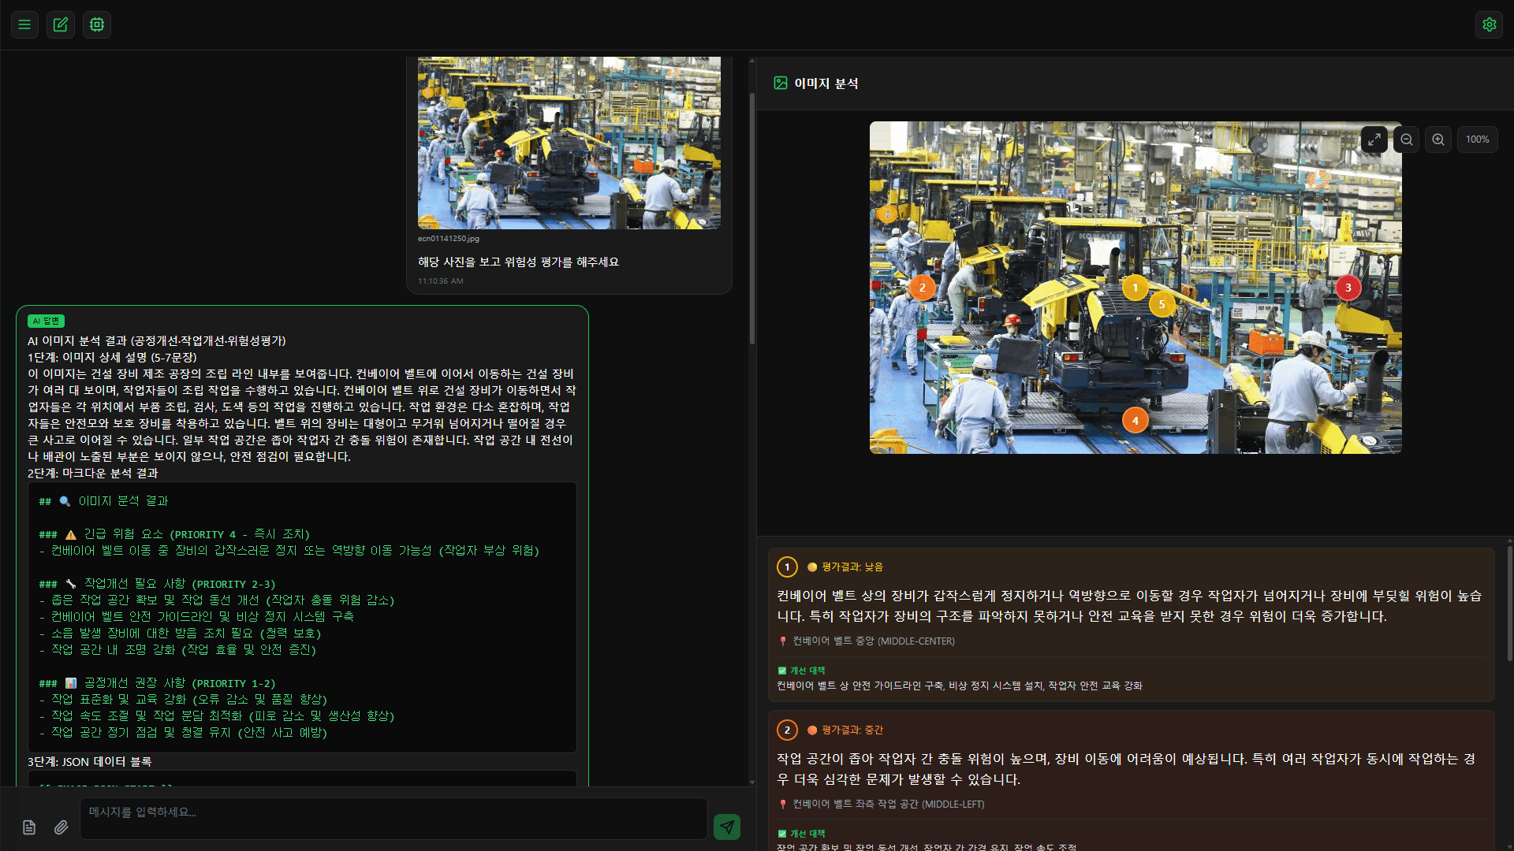Open settings gear icon

(x=1489, y=24)
